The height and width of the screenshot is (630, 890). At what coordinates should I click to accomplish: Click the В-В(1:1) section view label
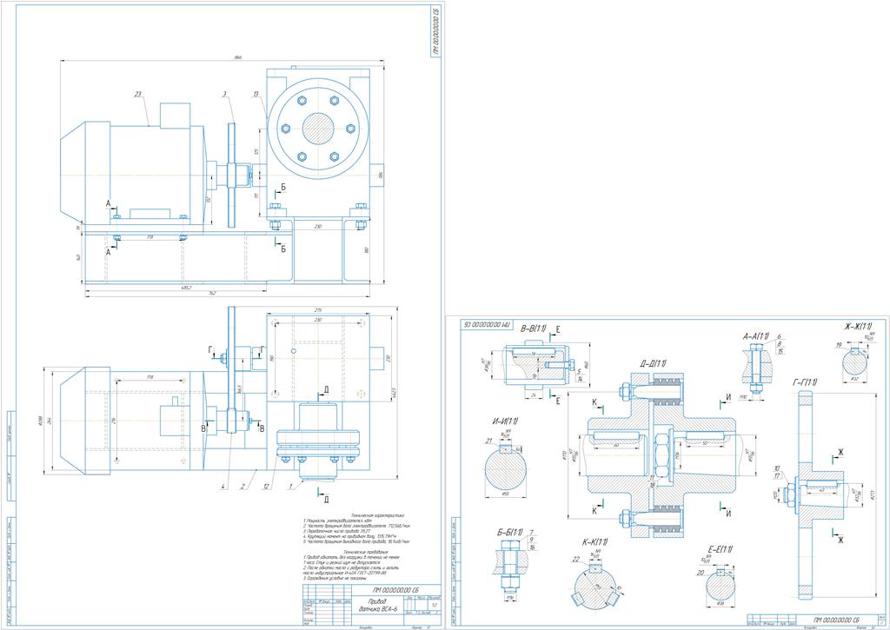(533, 329)
